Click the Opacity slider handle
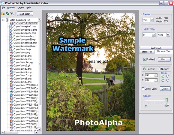Viewport: 174px width, 135px height. pos(166,100)
